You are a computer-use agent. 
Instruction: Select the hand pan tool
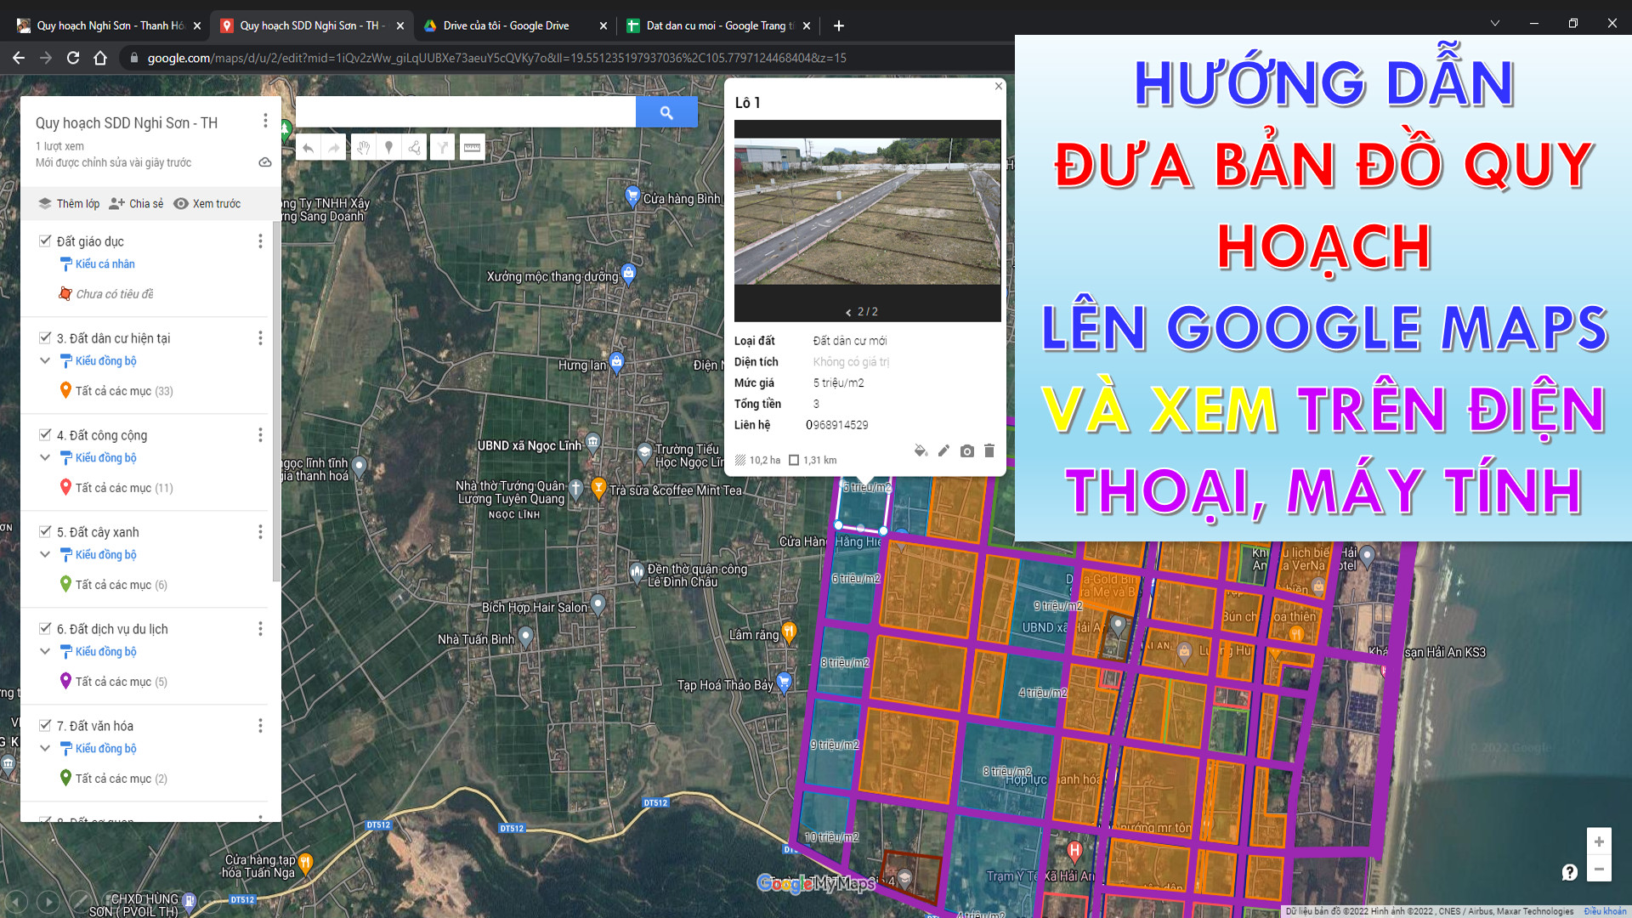(363, 148)
